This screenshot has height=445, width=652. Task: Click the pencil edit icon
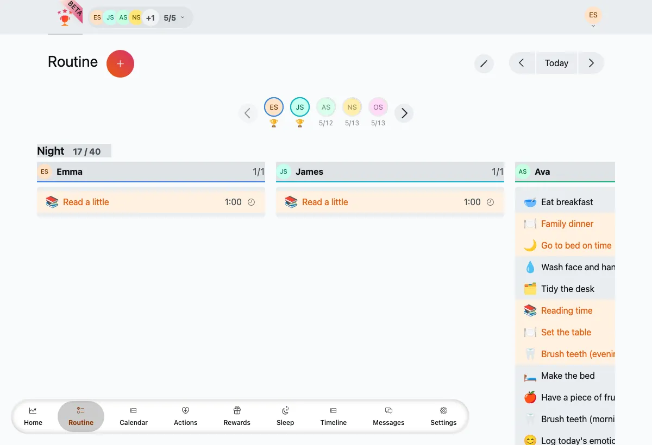tap(484, 63)
